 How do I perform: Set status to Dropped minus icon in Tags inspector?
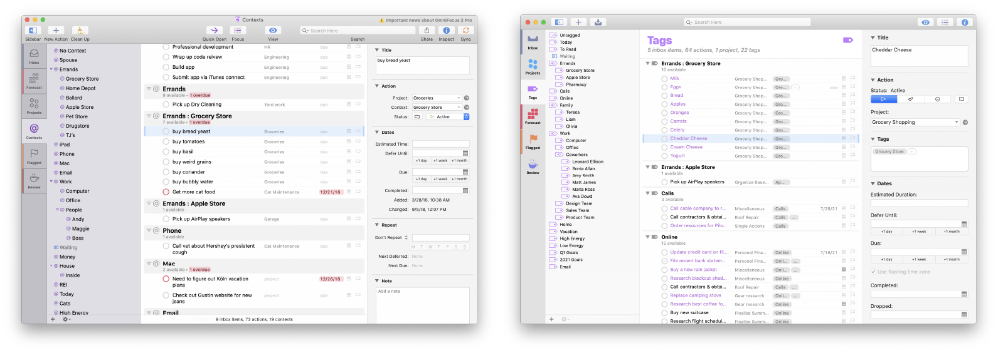tap(937, 99)
